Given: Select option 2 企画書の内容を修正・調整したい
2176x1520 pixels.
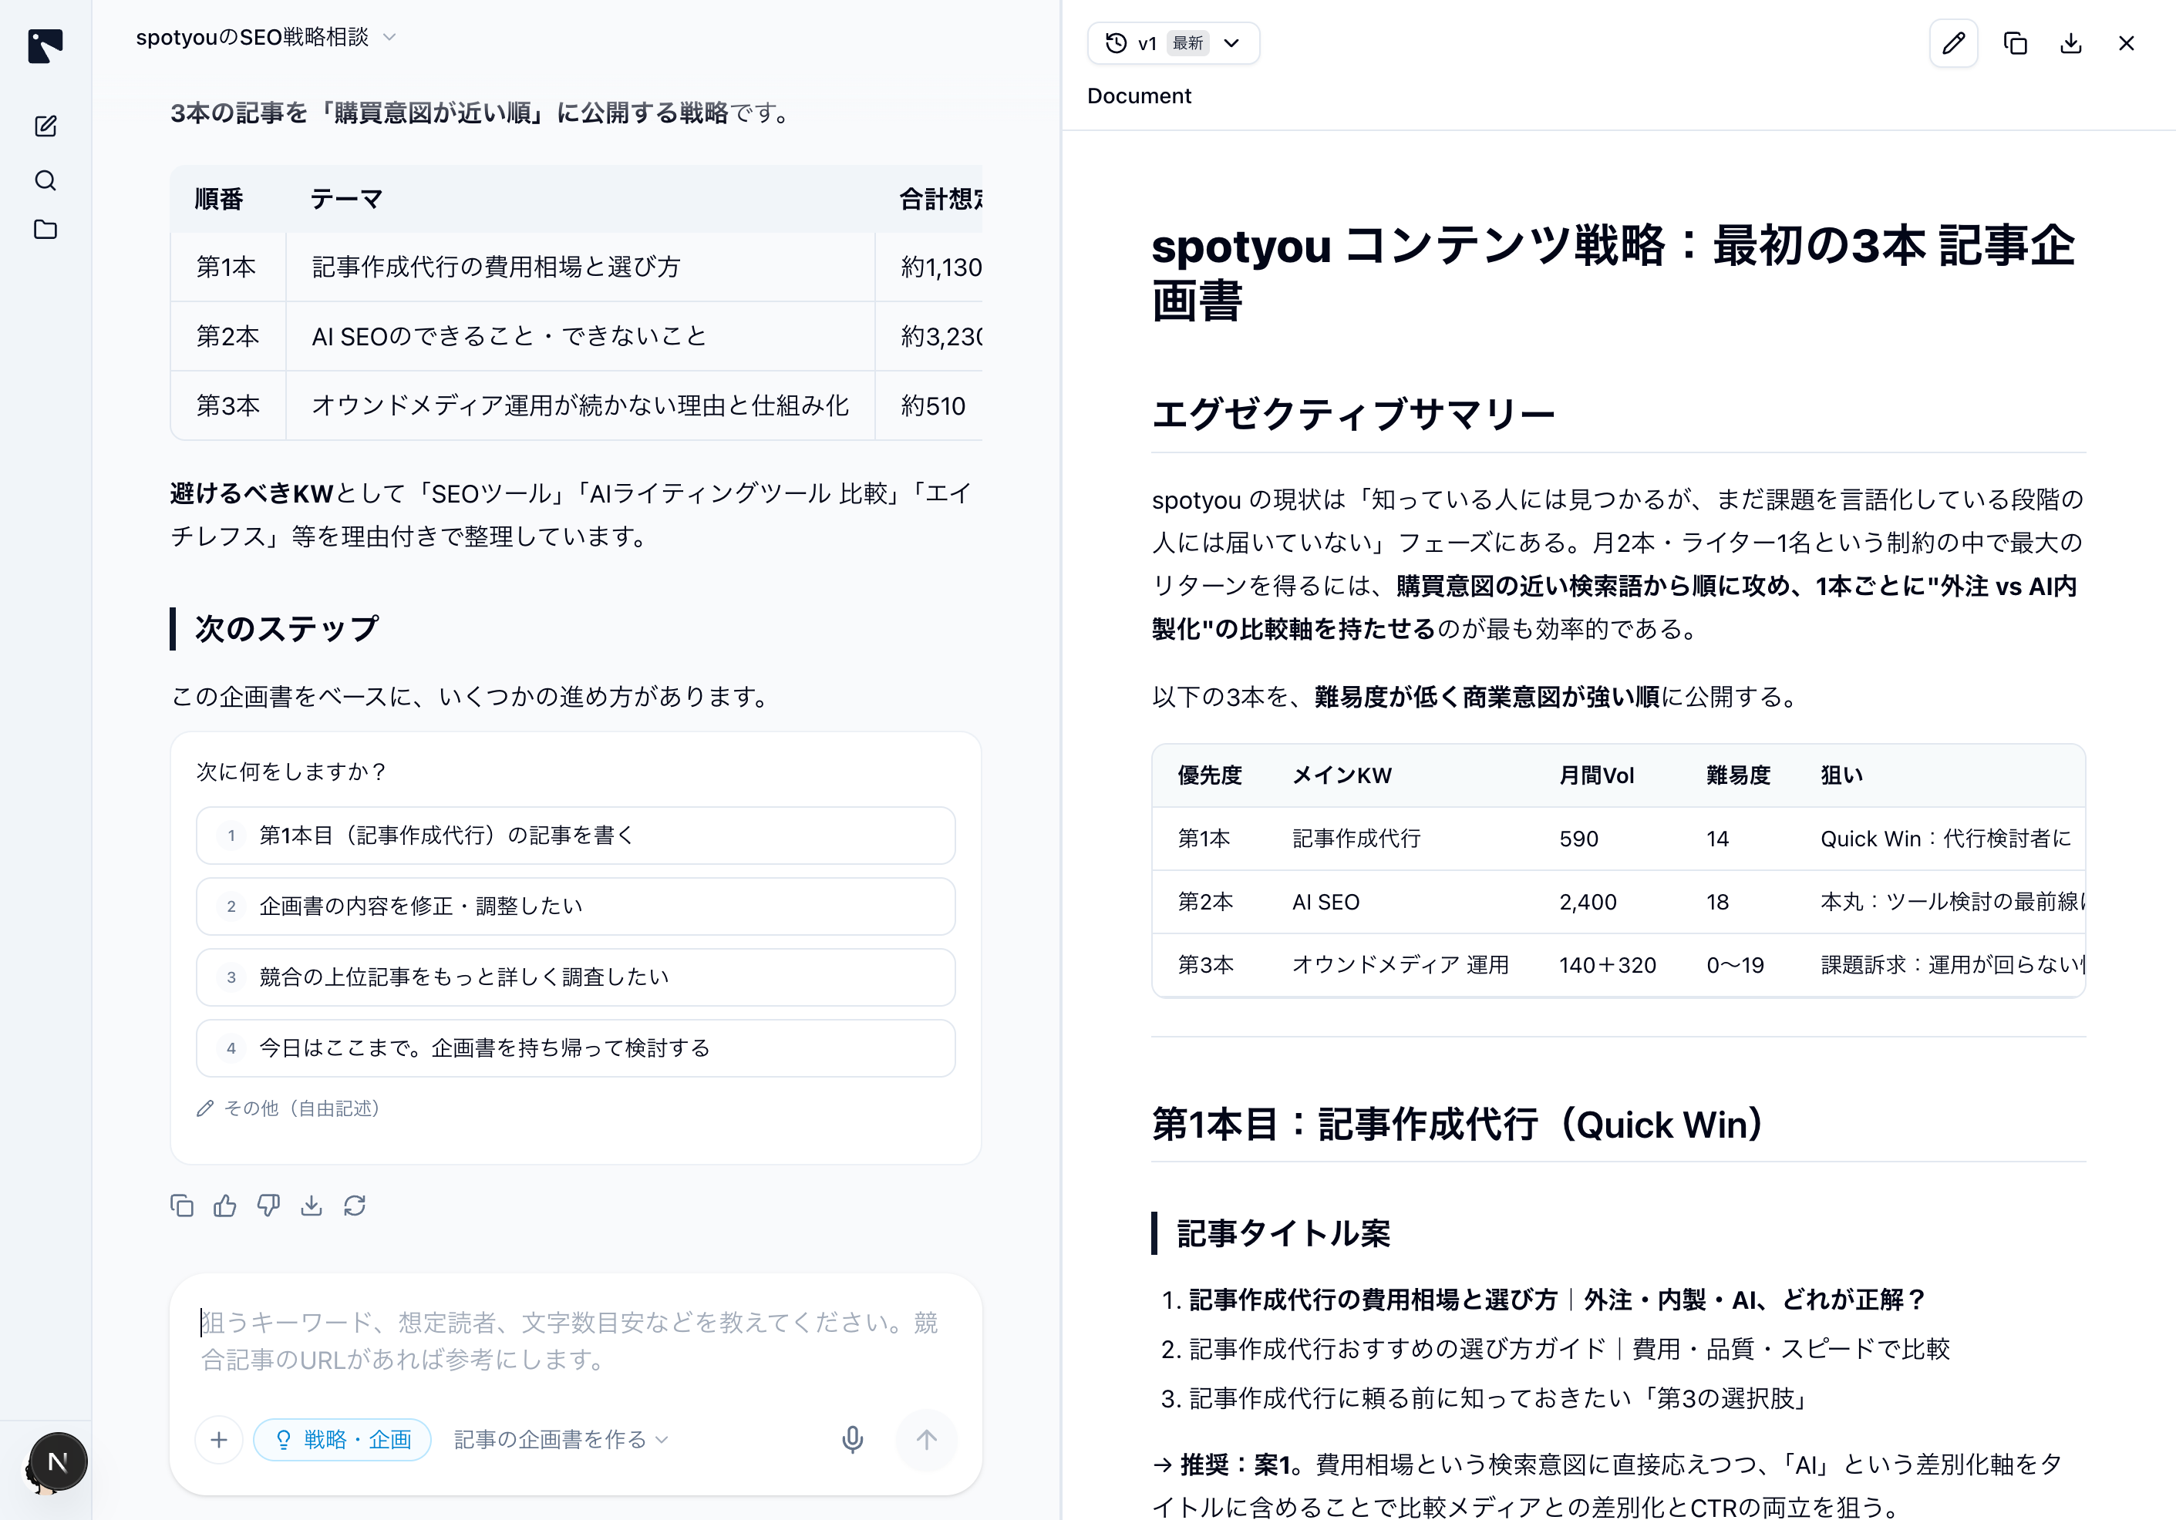Looking at the screenshot, I should coord(575,906).
